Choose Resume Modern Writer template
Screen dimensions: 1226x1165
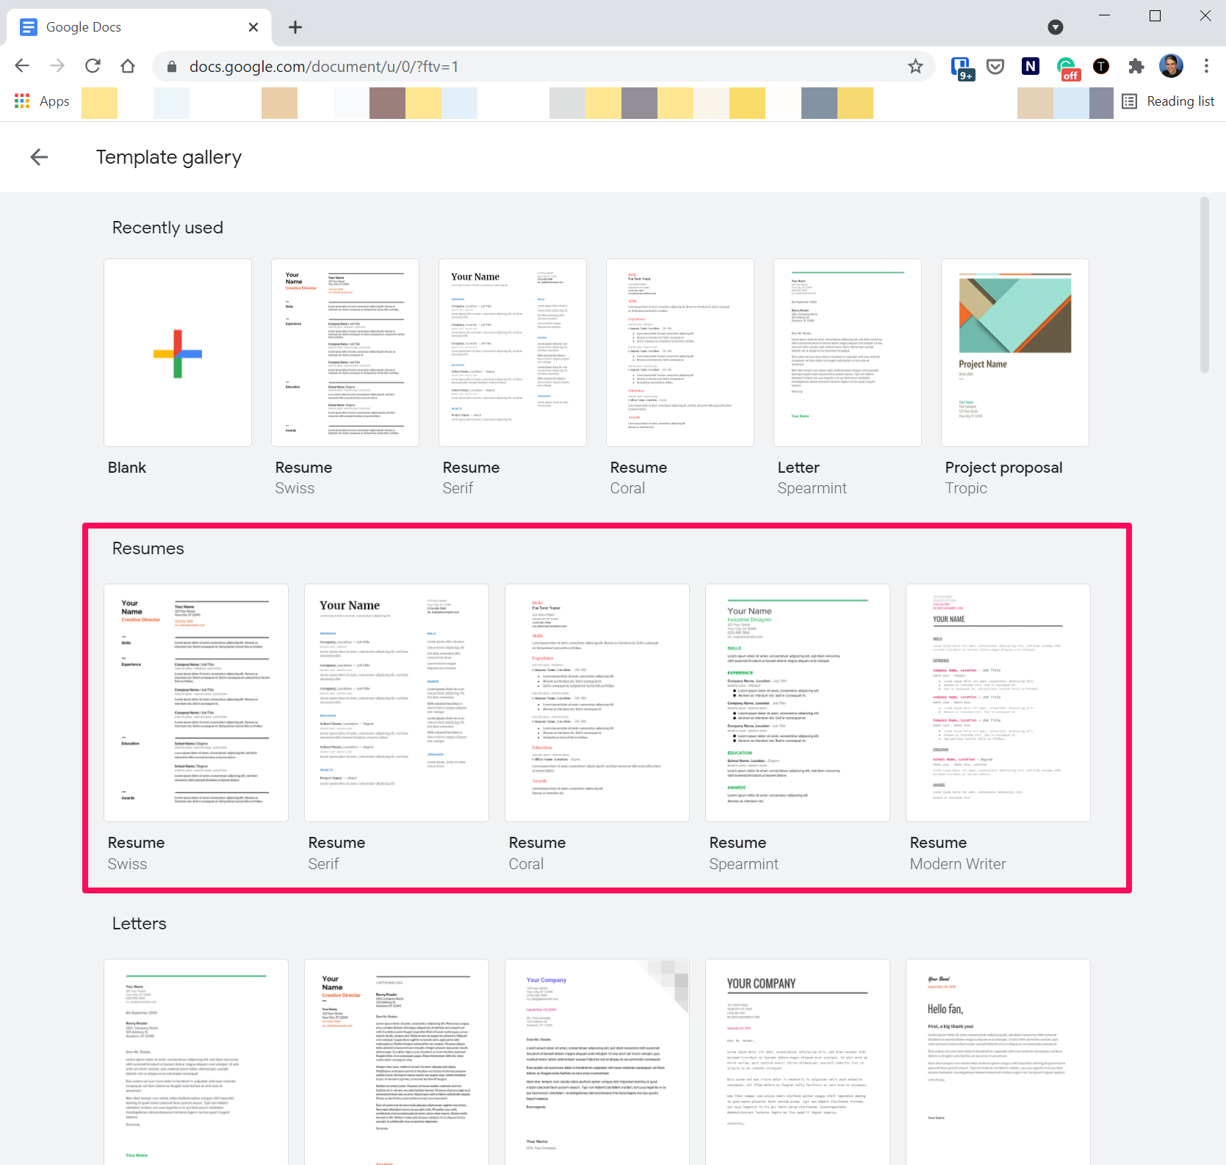(998, 703)
